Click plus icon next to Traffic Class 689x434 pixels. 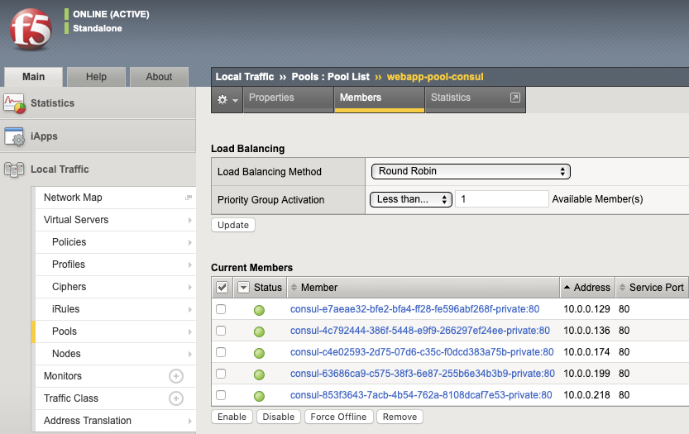click(x=176, y=398)
